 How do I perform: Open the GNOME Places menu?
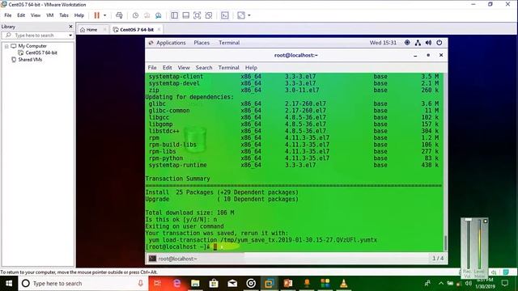[x=202, y=43]
